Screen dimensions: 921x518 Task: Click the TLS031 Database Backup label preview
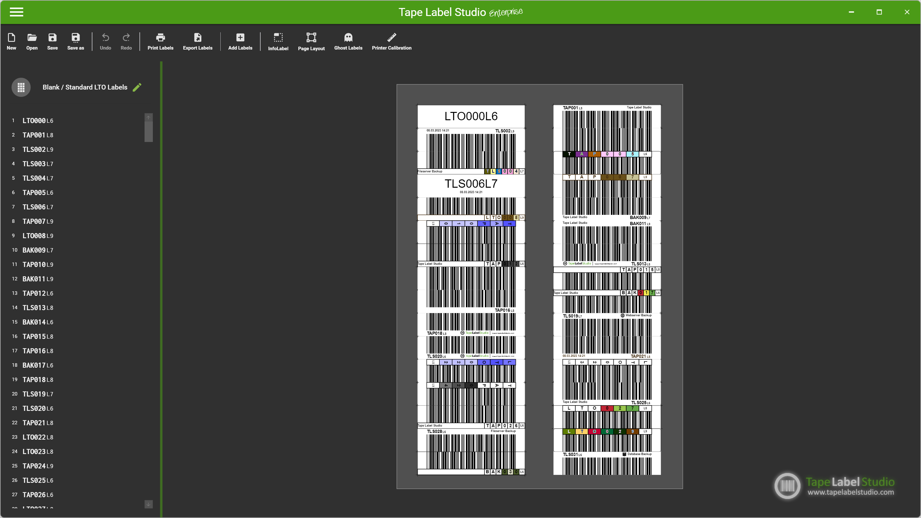point(607,463)
